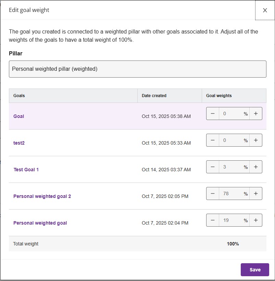
Task: Increase weight for the Goal row
Action: click(256, 114)
